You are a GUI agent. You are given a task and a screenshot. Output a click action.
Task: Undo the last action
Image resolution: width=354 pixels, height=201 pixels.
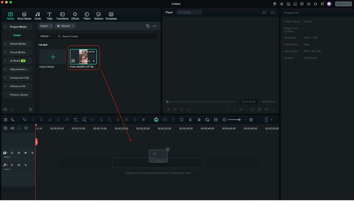[x=24, y=120]
